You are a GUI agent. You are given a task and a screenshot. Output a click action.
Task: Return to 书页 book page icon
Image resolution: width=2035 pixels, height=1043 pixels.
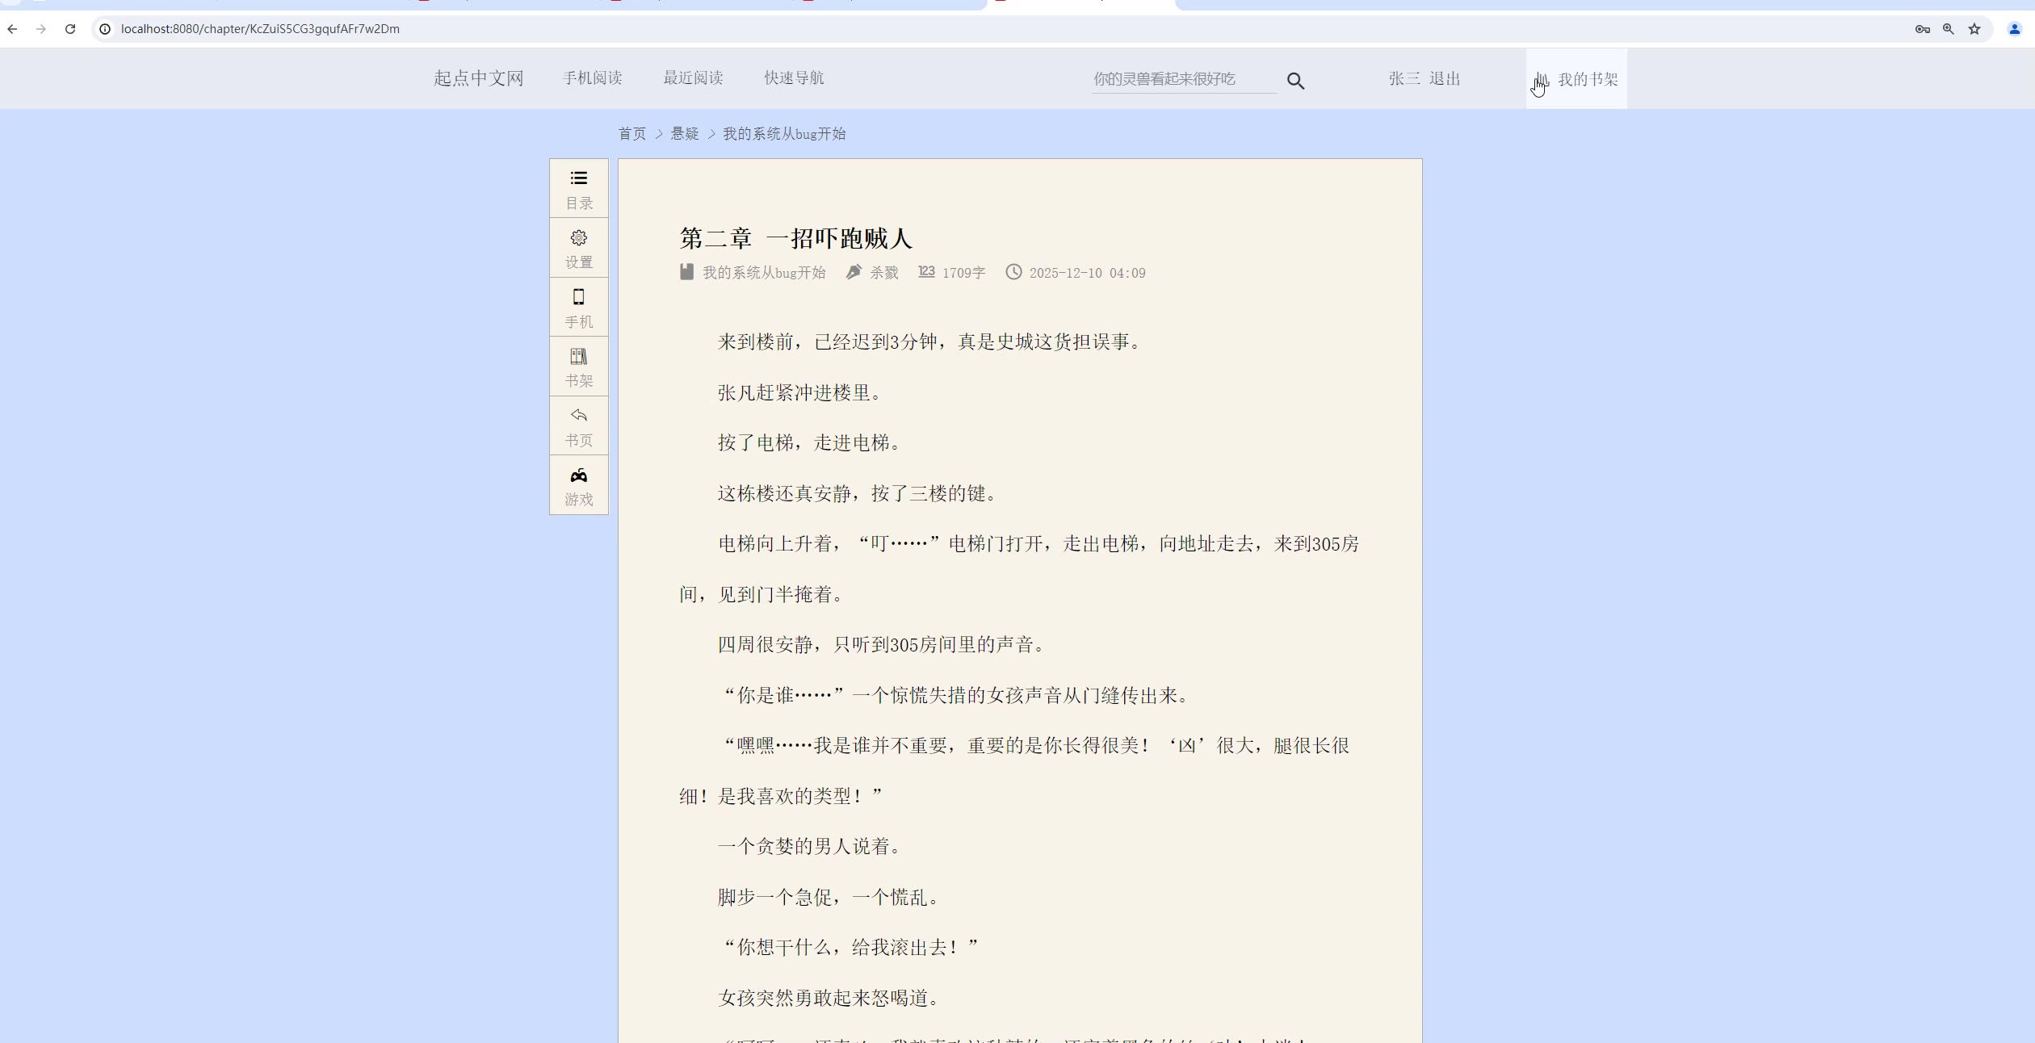(578, 426)
